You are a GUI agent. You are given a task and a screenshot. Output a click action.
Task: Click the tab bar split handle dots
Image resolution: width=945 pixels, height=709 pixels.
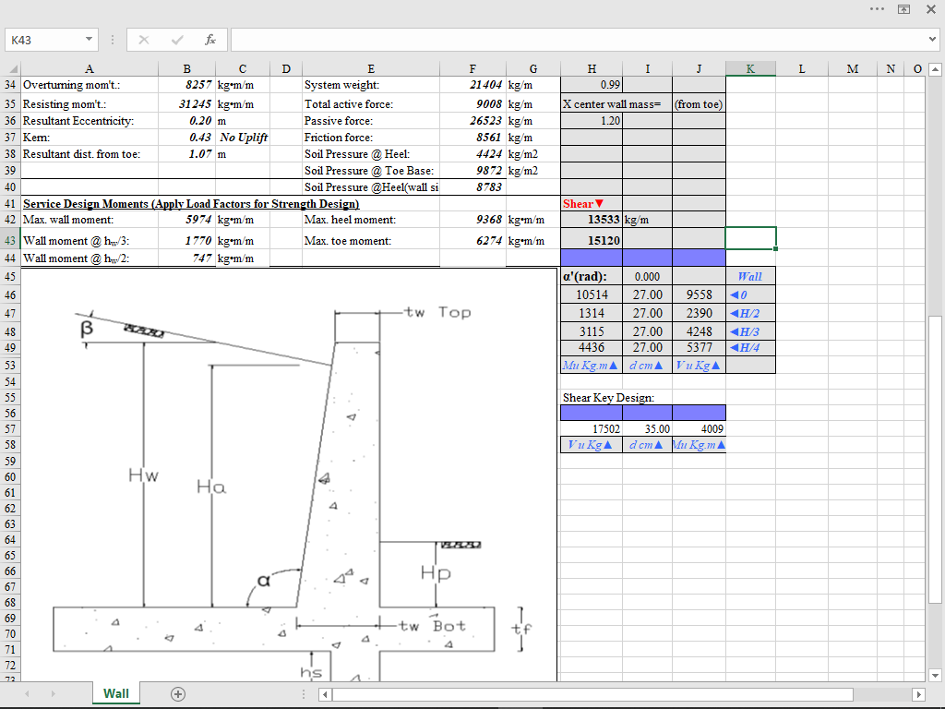click(304, 694)
